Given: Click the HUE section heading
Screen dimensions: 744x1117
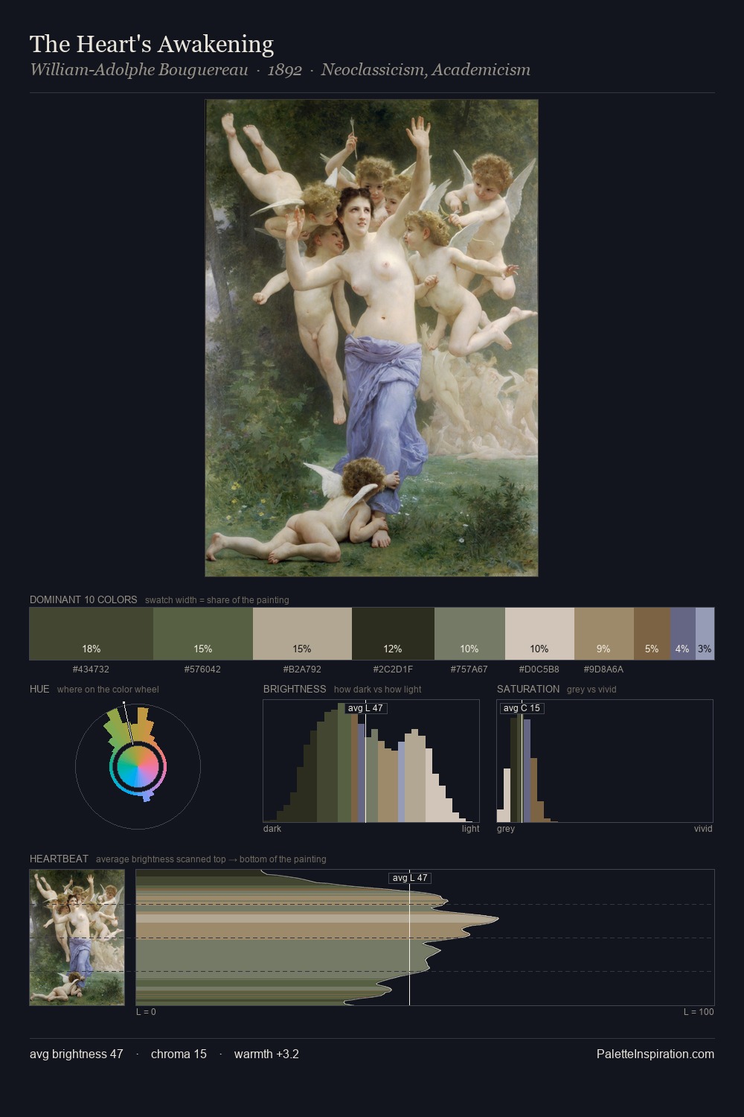Looking at the screenshot, I should 39,689.
